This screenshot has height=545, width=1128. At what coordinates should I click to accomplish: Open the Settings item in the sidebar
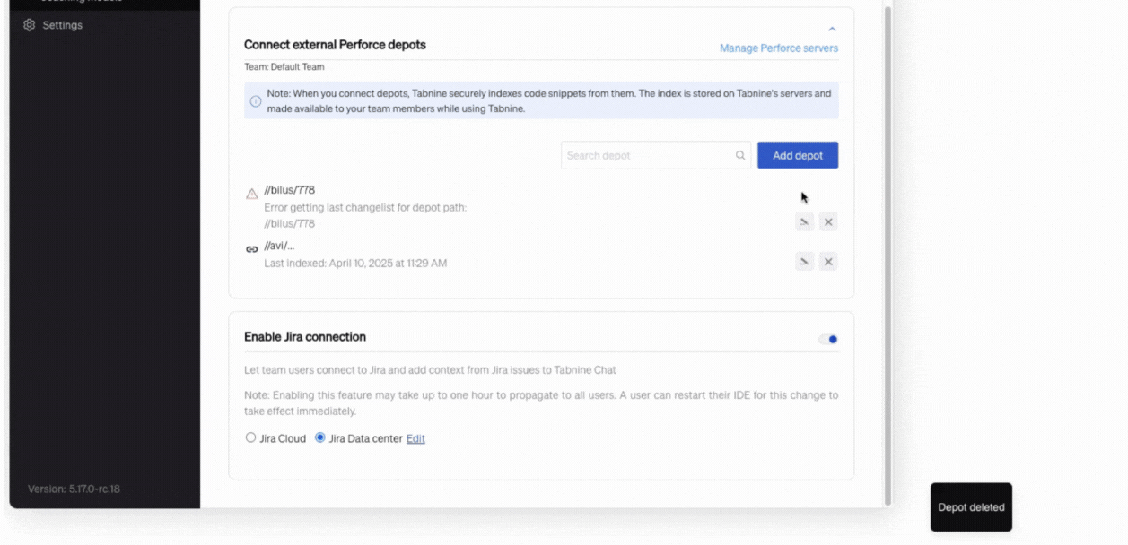point(62,25)
